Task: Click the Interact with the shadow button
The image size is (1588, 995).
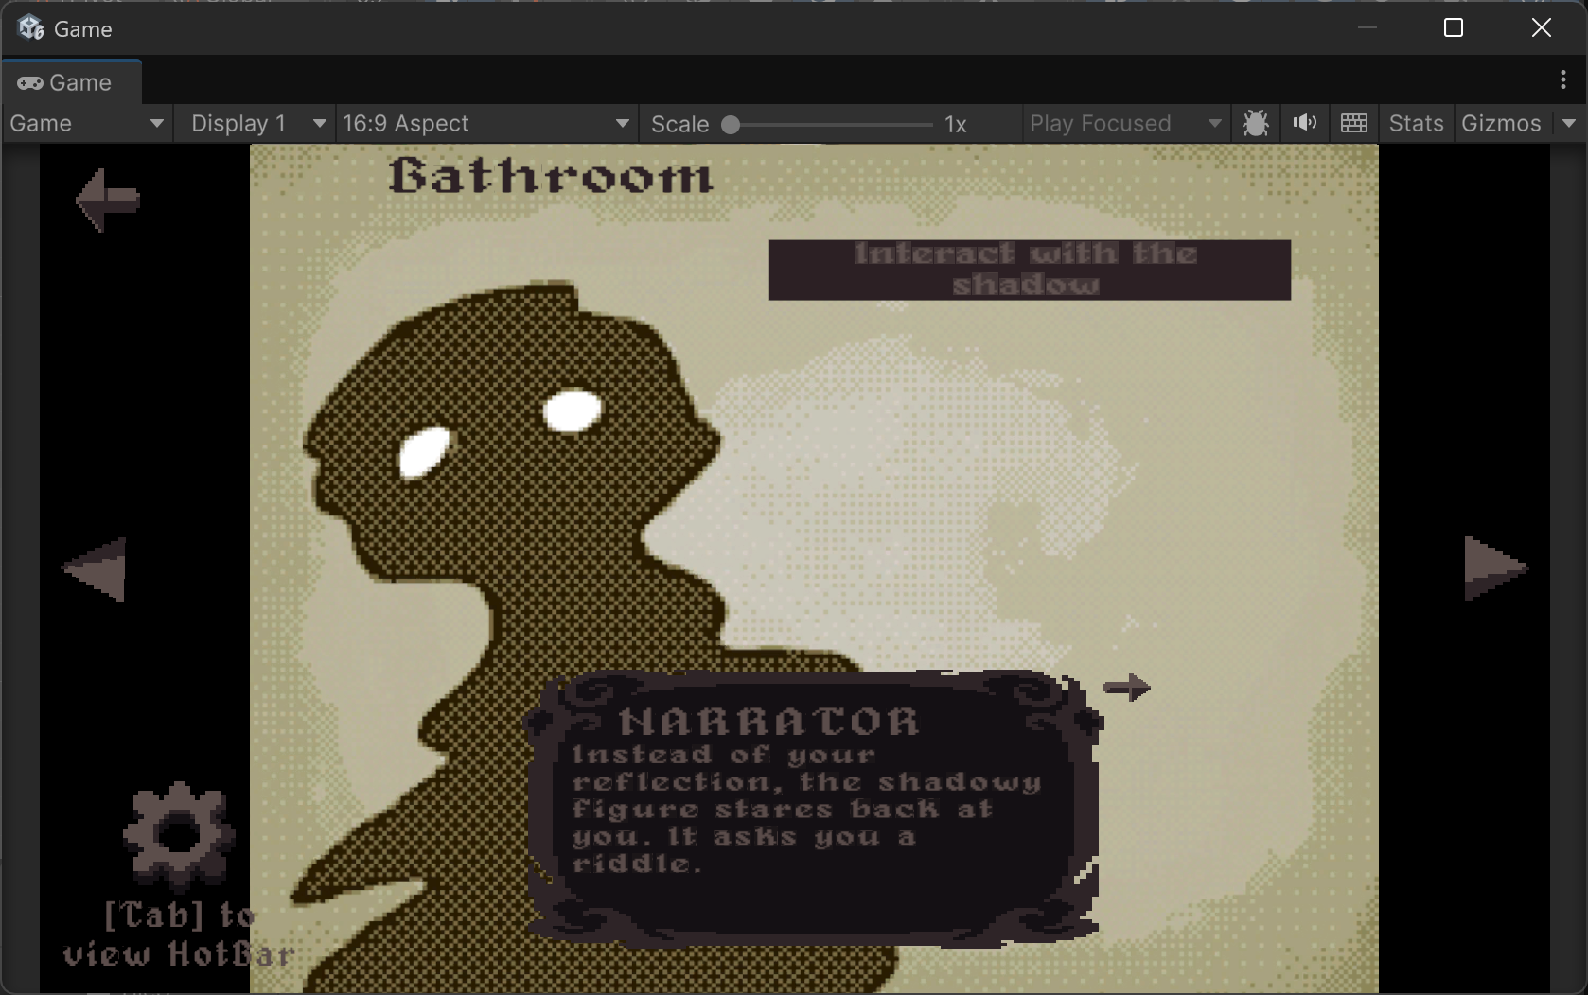Action: [x=1030, y=270]
